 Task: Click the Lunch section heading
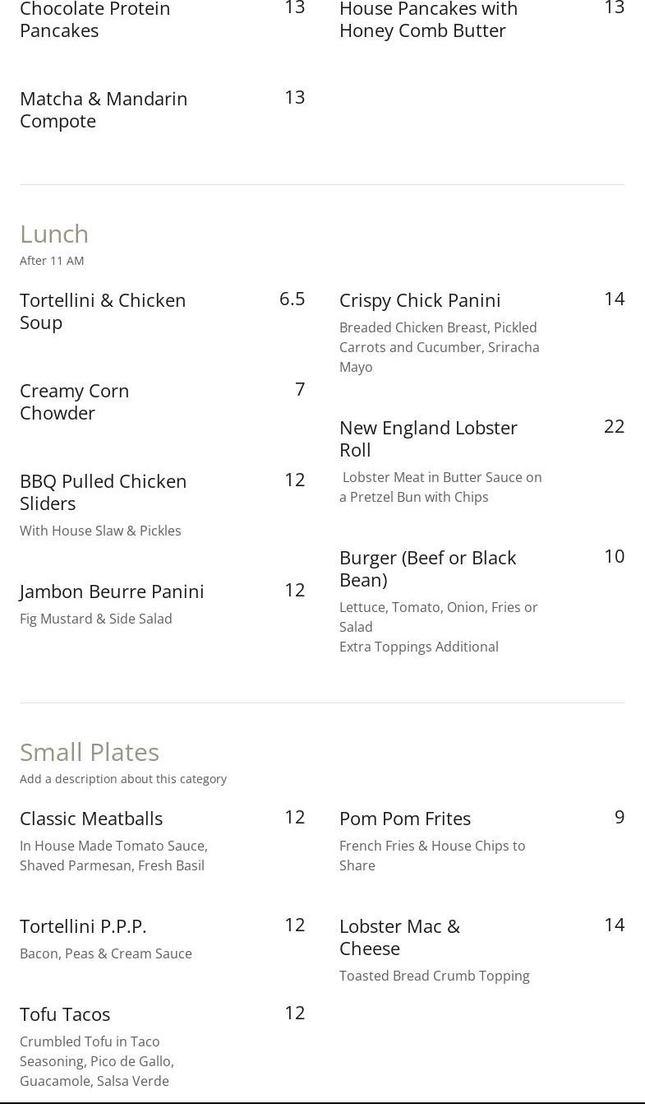pos(54,234)
